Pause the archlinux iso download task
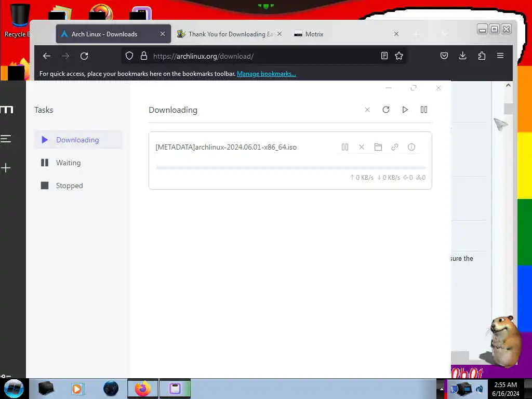The height and width of the screenshot is (399, 532). (x=345, y=147)
